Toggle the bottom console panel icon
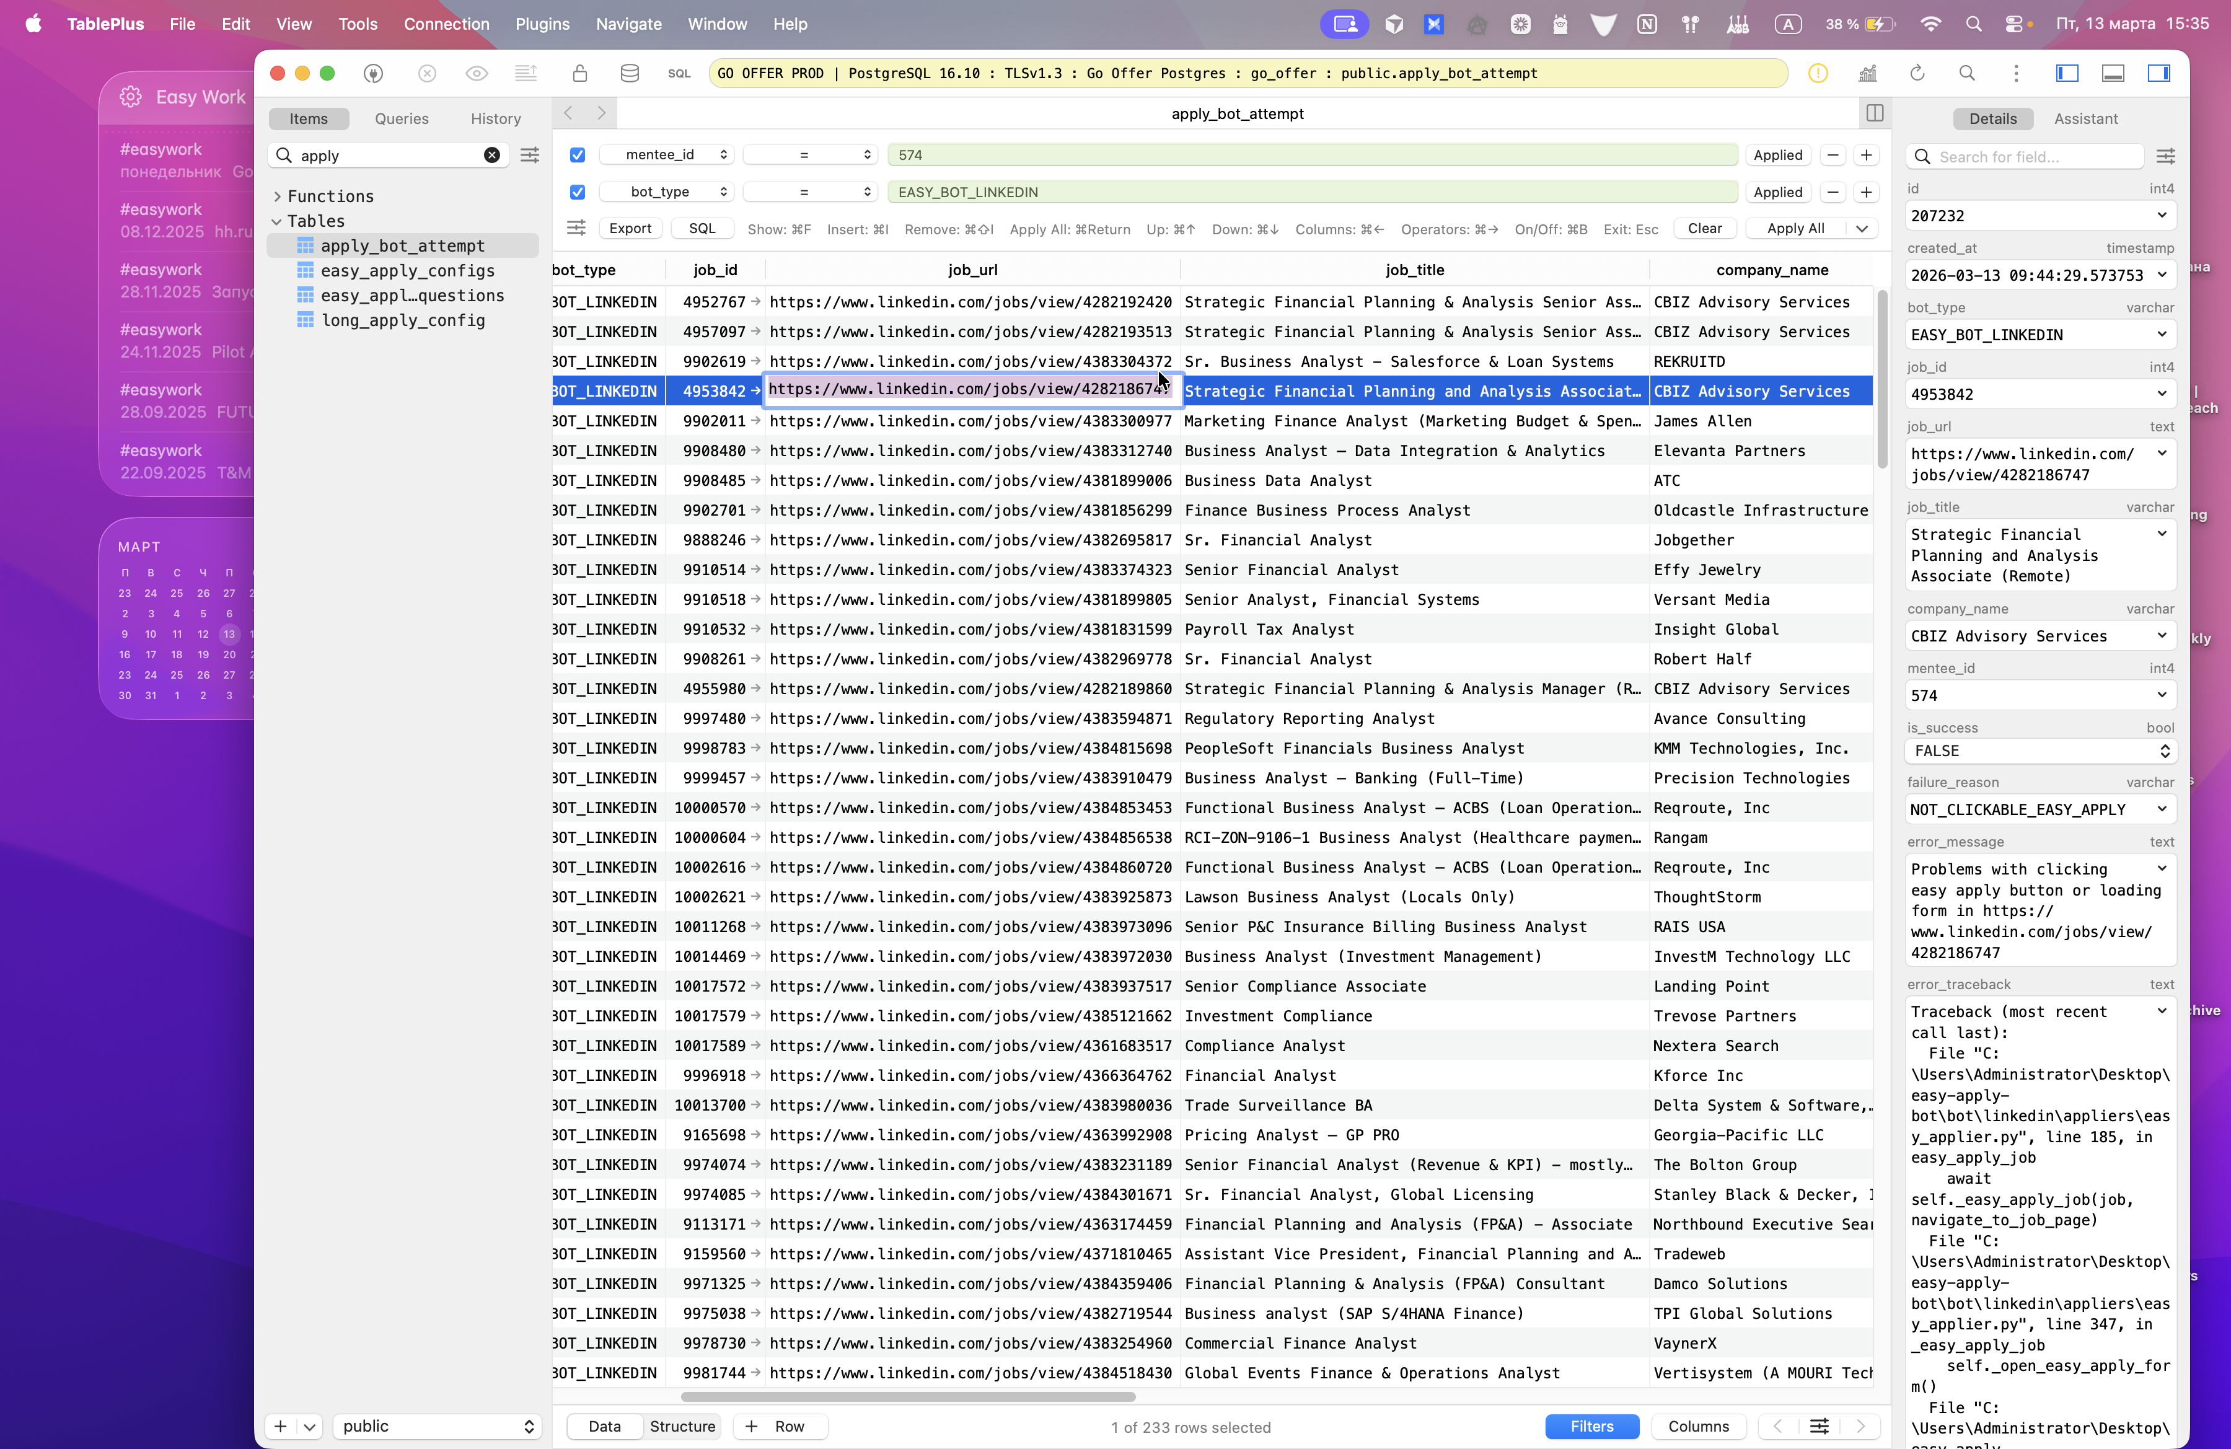This screenshot has width=2231, height=1449. point(2113,73)
